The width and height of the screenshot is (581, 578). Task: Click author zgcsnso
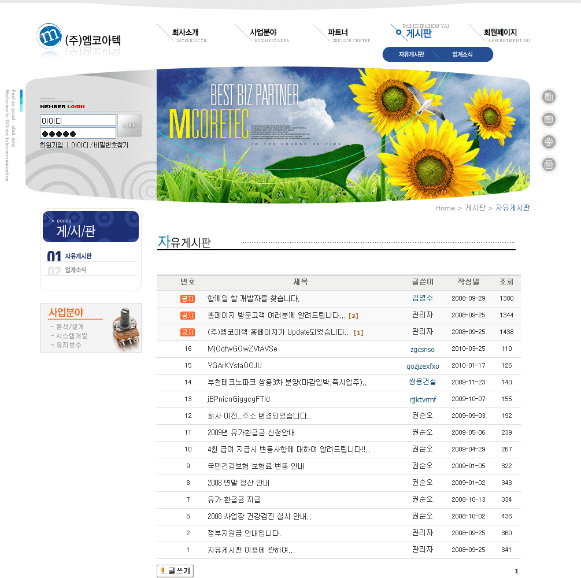click(x=423, y=349)
